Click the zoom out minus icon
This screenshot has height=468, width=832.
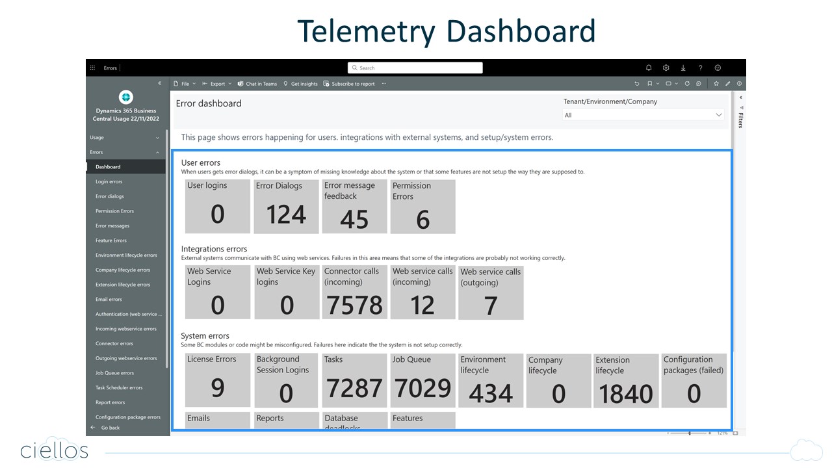pos(668,433)
